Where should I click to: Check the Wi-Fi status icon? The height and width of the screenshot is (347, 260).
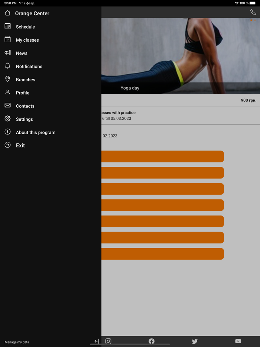point(237,3)
